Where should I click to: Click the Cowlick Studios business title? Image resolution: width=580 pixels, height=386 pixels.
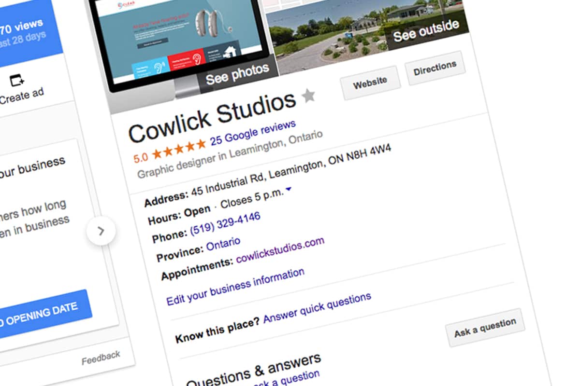212,116
